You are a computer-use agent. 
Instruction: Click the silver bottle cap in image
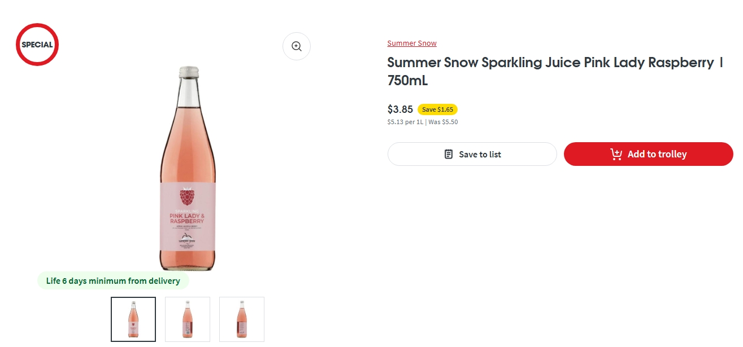(x=188, y=72)
